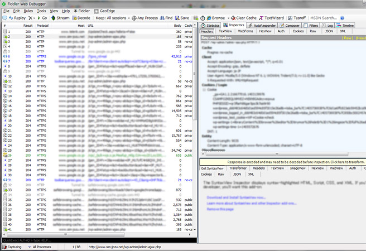Open the Help menu
Viewport: 366px width, 251px height.
[x=66, y=11]
